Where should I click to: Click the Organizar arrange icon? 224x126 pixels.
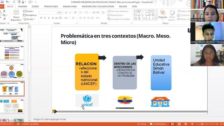pyautogui.click(x=162, y=13)
